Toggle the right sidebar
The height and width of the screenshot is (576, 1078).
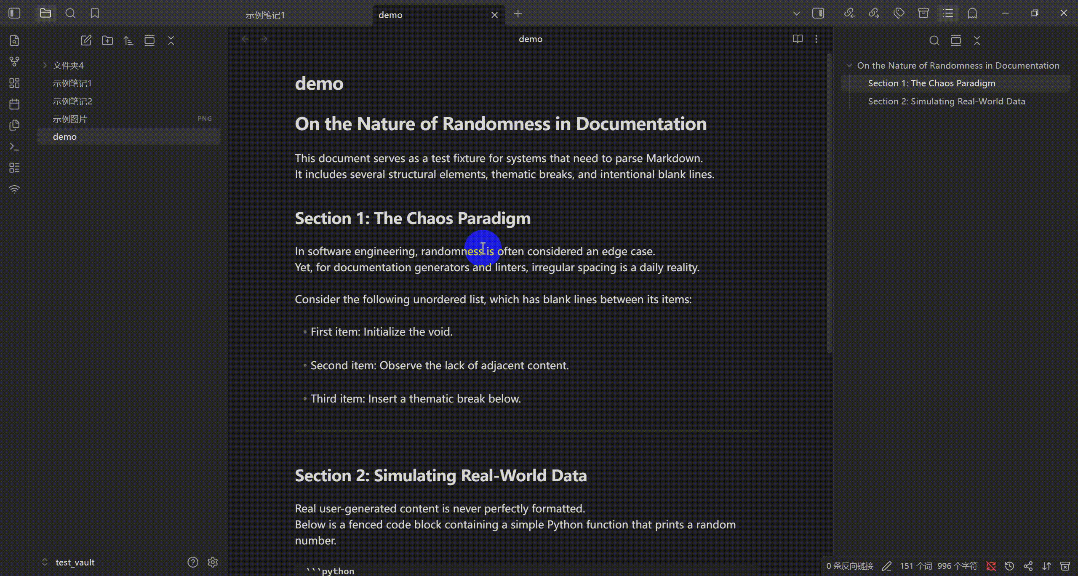(x=818, y=13)
